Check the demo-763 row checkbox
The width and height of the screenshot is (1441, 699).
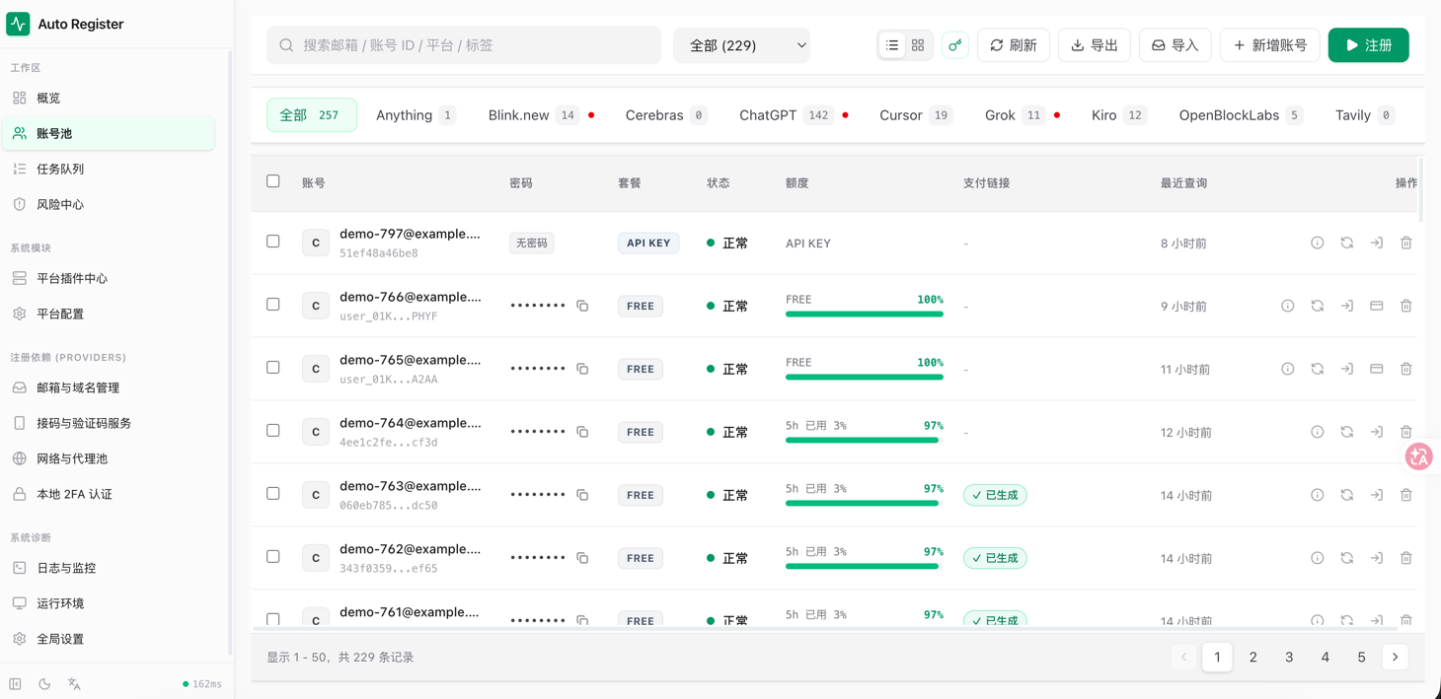click(273, 494)
